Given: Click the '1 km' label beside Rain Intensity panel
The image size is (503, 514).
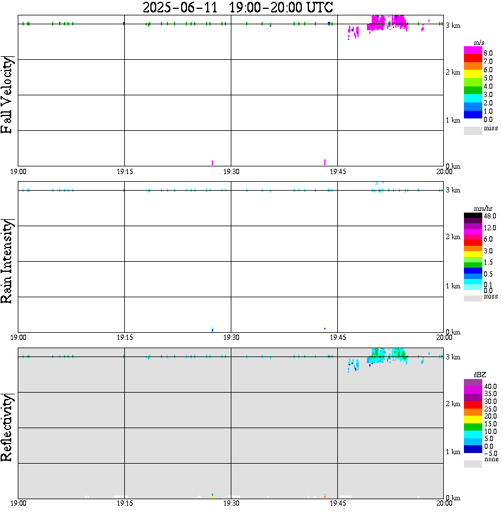Looking at the screenshot, I should pyautogui.click(x=453, y=286).
